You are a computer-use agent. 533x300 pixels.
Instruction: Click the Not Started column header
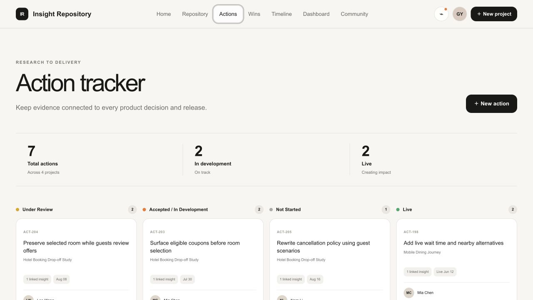coord(288,210)
